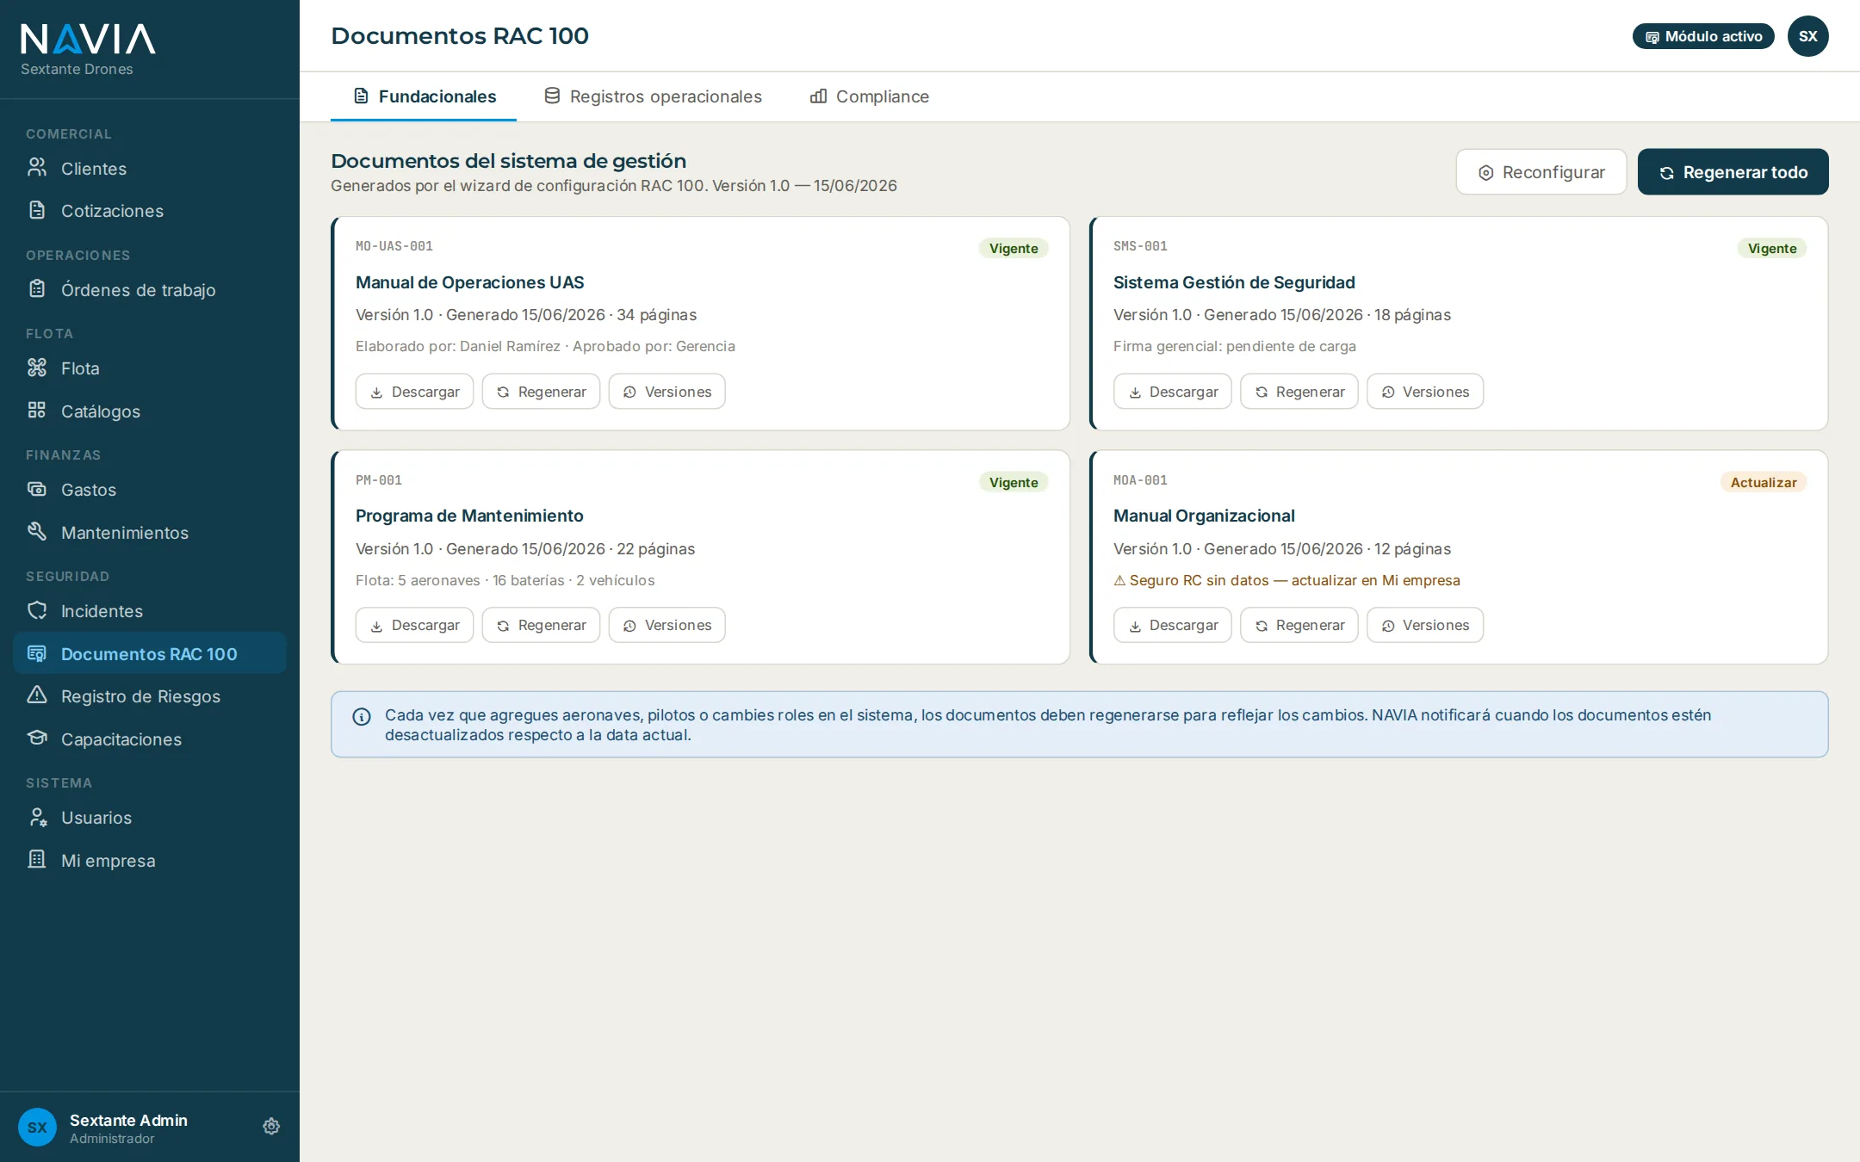Regenerate the Programa de Mantenimiento
The image size is (1860, 1162).
pyautogui.click(x=541, y=625)
